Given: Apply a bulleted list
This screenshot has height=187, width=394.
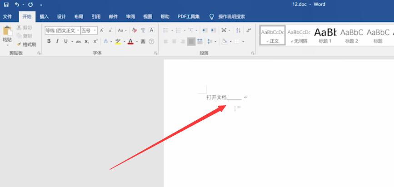Looking at the screenshot, I should point(166,30).
